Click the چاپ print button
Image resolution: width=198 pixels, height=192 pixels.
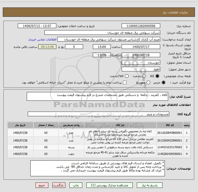pos(76,185)
